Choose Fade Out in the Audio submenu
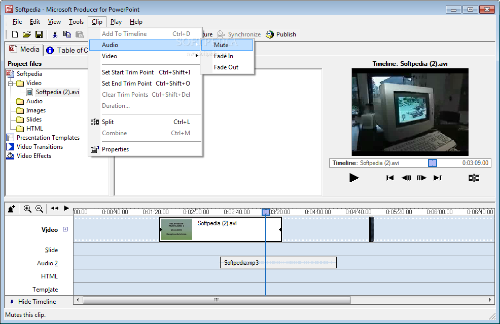 [227, 67]
